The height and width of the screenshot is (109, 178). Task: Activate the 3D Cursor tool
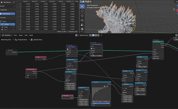[x=82, y=11]
